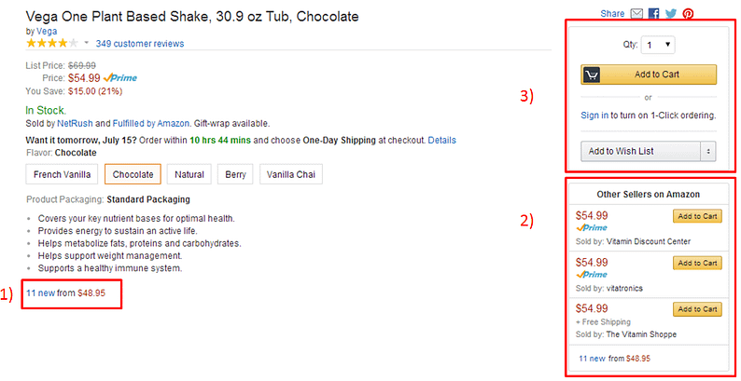The height and width of the screenshot is (381, 741).
Task: Add Vitamin Discount Center offer to cart
Action: (x=697, y=216)
